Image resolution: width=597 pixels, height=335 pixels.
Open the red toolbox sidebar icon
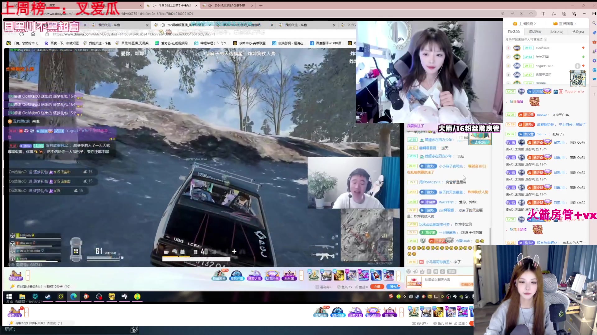[x=594, y=42]
